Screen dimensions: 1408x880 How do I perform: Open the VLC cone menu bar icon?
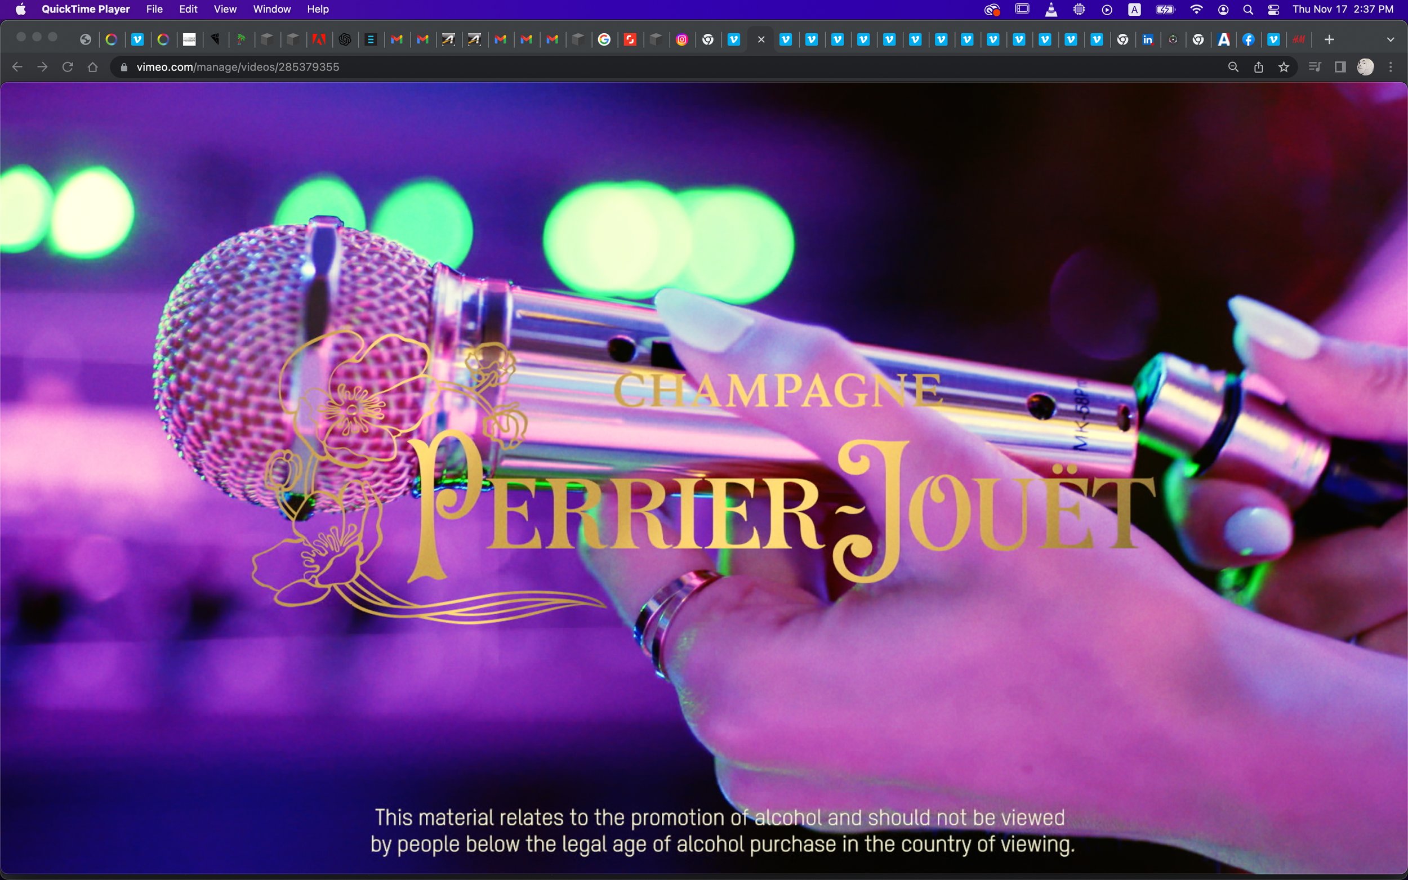1051,10
